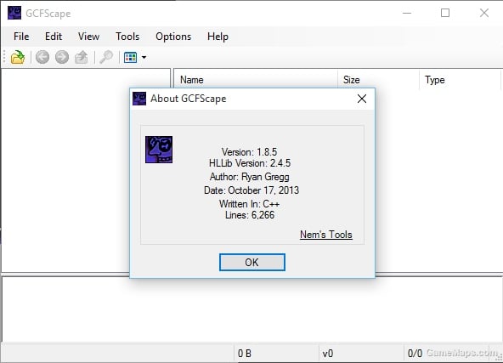Click the v0 status bar entry
Viewport: 503px width, 363px height.
click(328, 354)
